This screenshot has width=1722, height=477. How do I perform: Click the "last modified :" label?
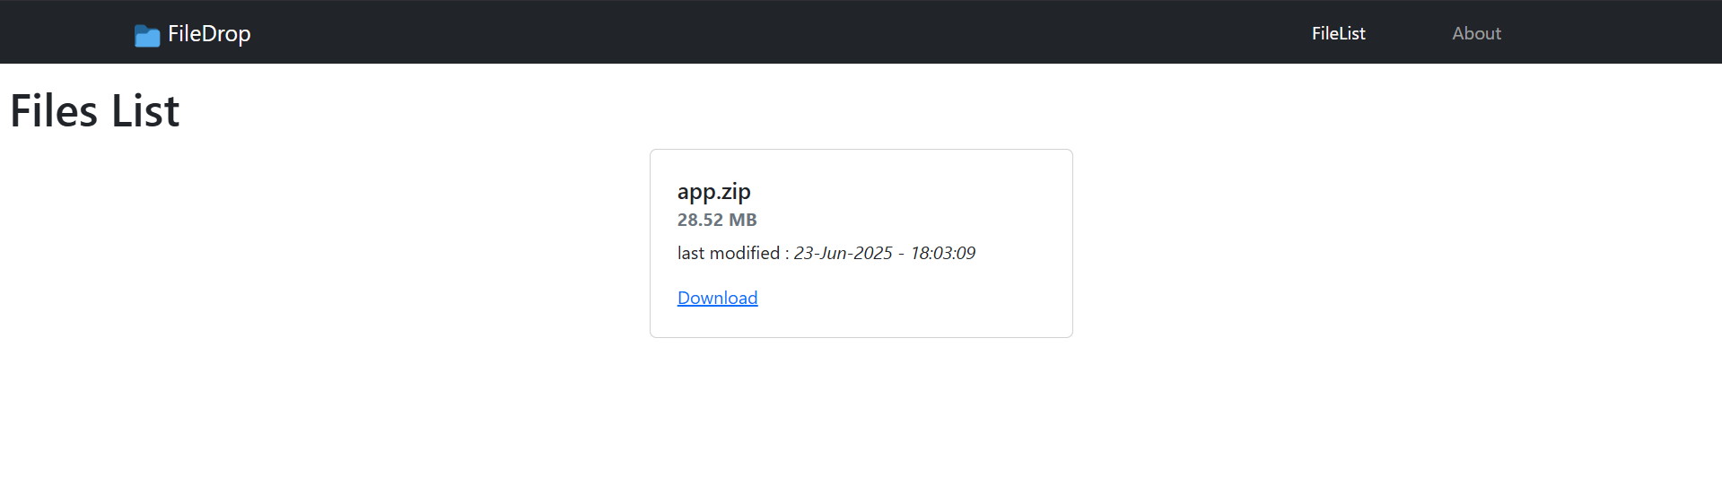[733, 253]
